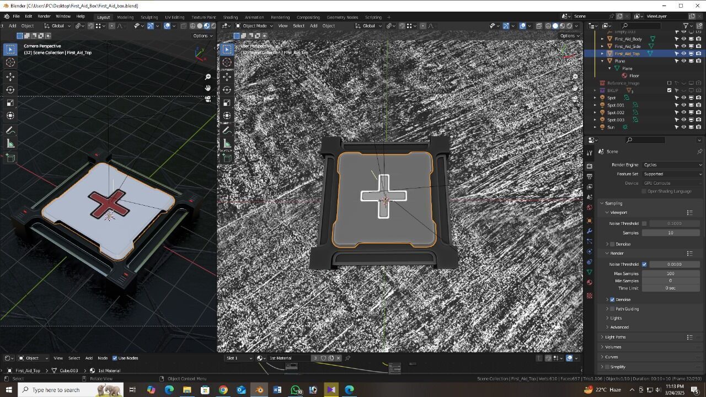Open the Render Engine dropdown

672,165
